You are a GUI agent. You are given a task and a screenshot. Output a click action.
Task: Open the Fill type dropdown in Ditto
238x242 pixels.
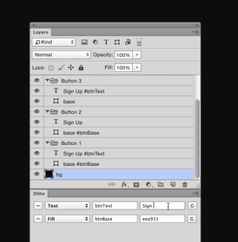[x=67, y=219]
